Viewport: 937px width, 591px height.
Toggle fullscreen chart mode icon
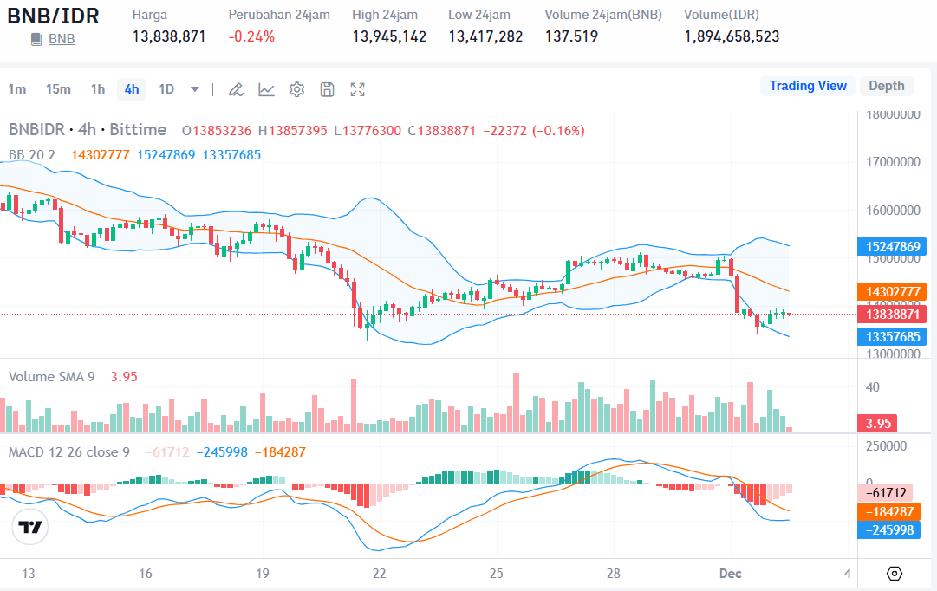point(357,89)
